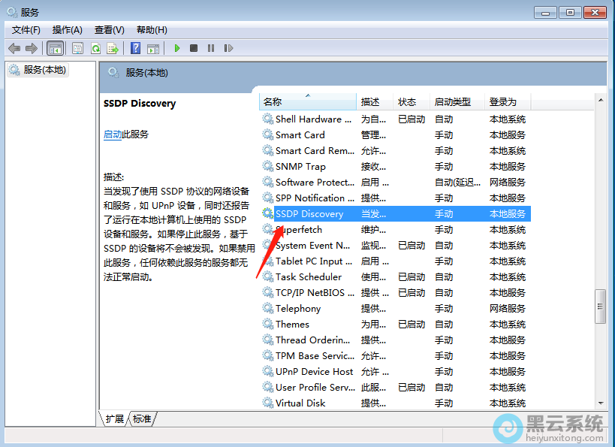
Task: Switch to the 标准 tab
Action: (x=141, y=419)
